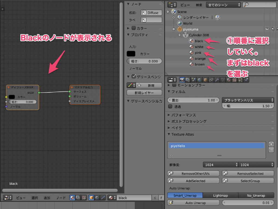Open the 追加 menu in node editor

pos(47,198)
